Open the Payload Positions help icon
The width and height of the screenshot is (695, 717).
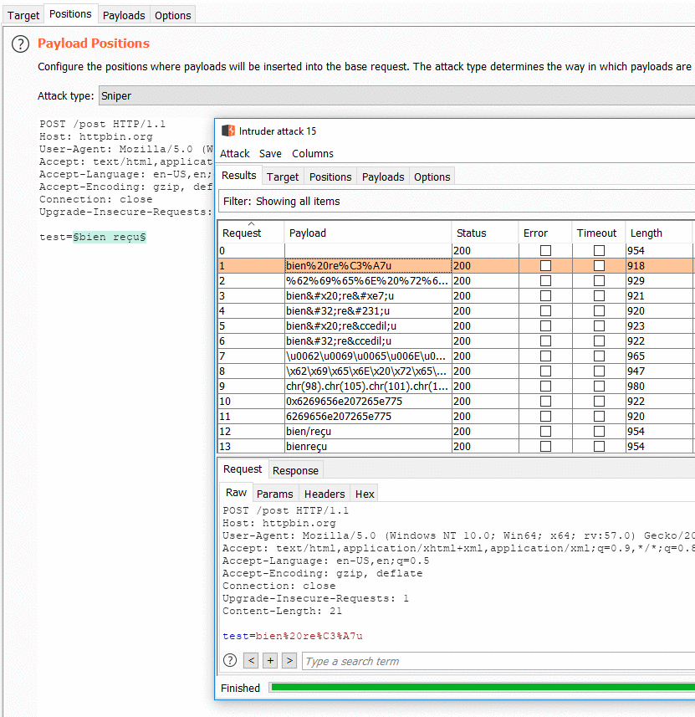click(x=19, y=44)
